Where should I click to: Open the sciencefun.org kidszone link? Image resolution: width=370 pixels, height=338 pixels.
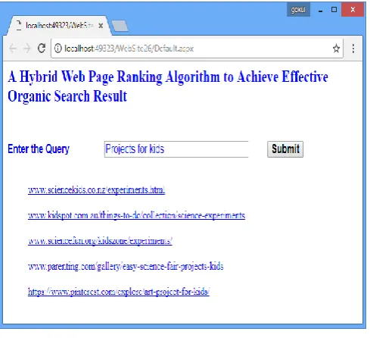(x=100, y=241)
